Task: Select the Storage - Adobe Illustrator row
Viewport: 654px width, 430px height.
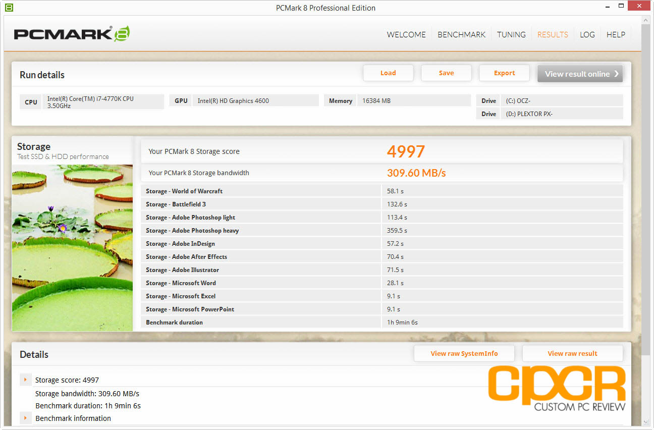Action: point(382,270)
